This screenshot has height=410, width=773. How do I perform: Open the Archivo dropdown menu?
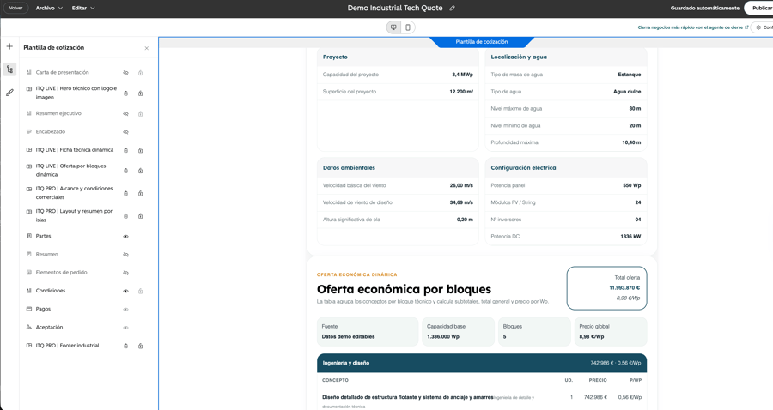[x=49, y=8]
